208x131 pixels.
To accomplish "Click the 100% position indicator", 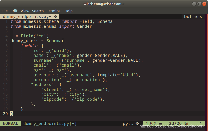I will click(x=151, y=123).
